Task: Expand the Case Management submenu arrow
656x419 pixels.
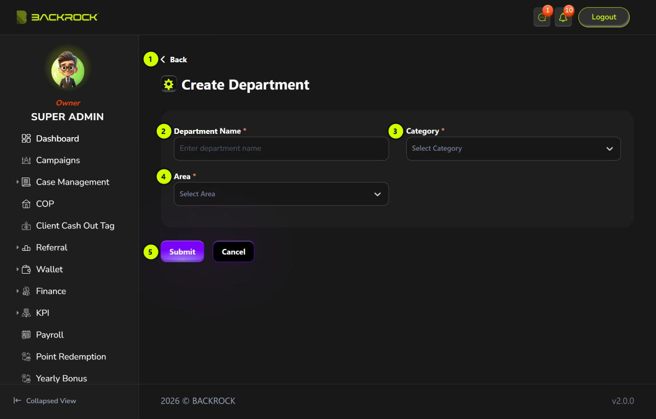Action: [x=17, y=182]
